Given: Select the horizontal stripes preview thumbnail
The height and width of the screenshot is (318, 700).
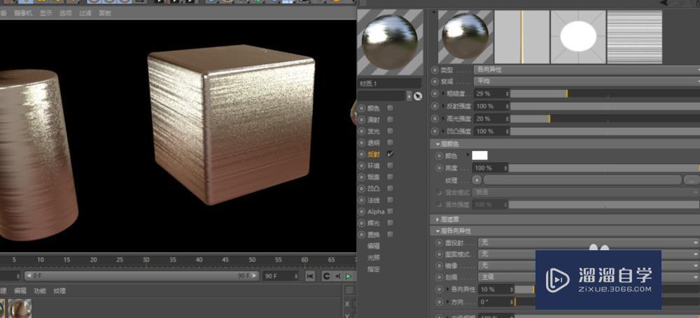Looking at the screenshot, I should click(633, 37).
